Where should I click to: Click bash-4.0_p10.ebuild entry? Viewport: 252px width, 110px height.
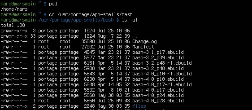(x=158, y=79)
